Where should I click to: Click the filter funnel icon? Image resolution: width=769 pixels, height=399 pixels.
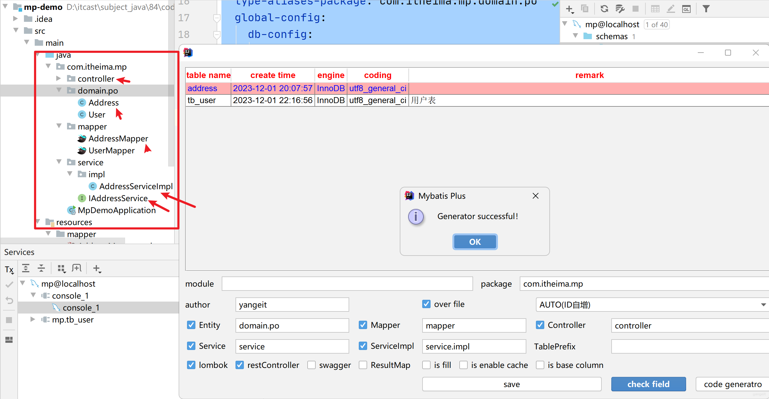(706, 9)
